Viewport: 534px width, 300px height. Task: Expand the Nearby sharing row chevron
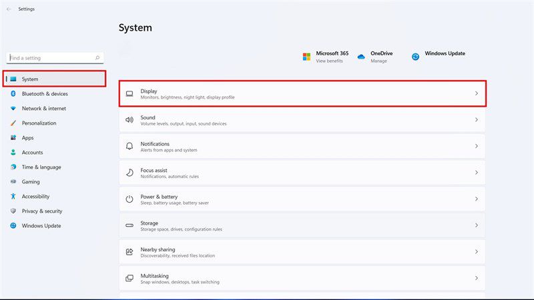pos(477,252)
